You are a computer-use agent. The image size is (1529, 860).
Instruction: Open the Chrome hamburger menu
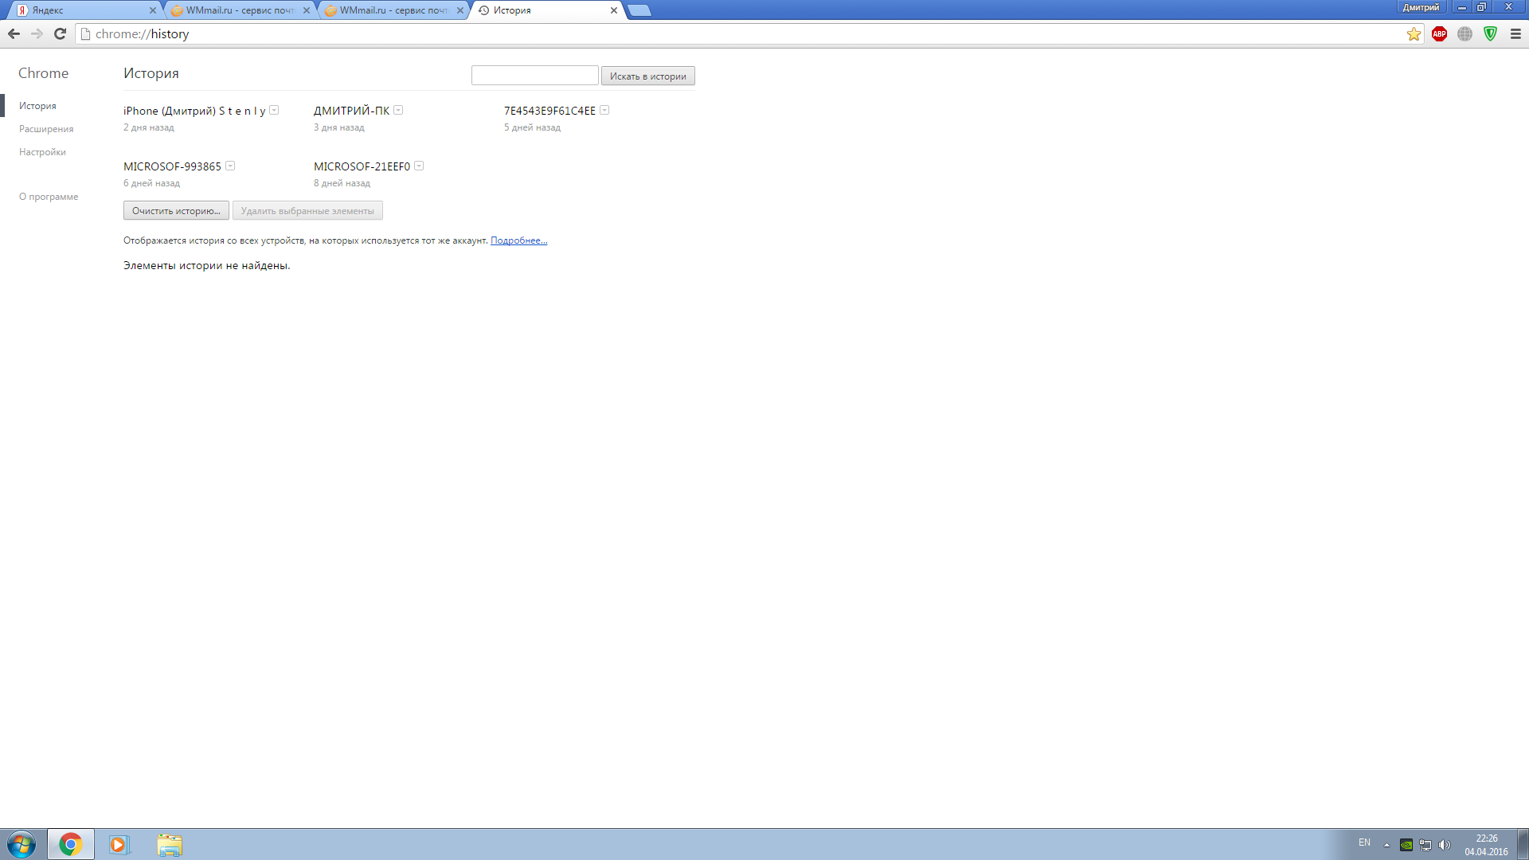tap(1515, 34)
